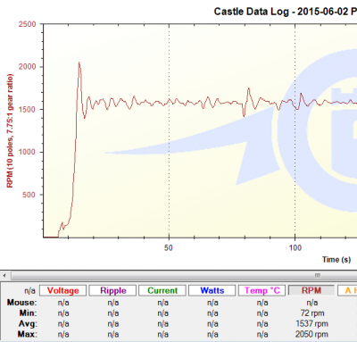Toggle the partially visible orange series button

[x=348, y=290]
